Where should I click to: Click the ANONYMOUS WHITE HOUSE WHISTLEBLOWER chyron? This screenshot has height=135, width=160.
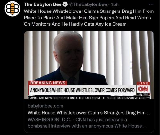82,90
